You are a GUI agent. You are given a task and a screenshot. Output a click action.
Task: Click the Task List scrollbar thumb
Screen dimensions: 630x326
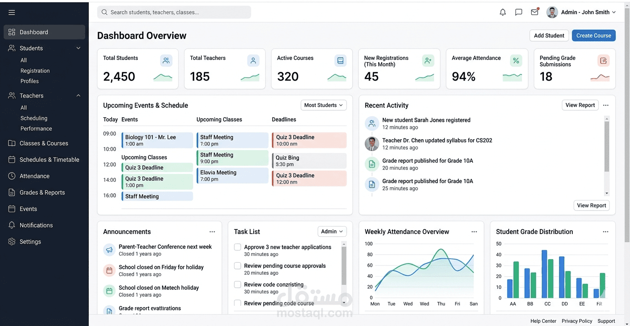344,266
